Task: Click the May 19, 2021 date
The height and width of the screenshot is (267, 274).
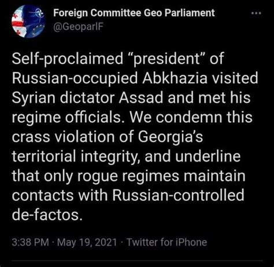Action: pos(87,242)
